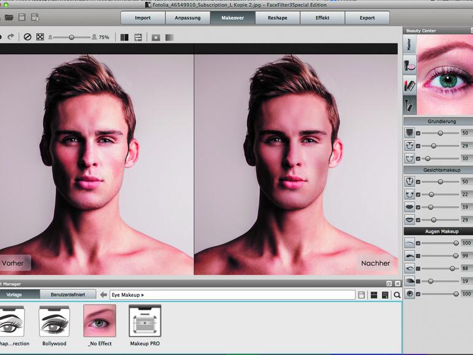This screenshot has width=473, height=355.
Task: Toggle the Augen Makeup checkbox with value 99
Action: pos(418,256)
